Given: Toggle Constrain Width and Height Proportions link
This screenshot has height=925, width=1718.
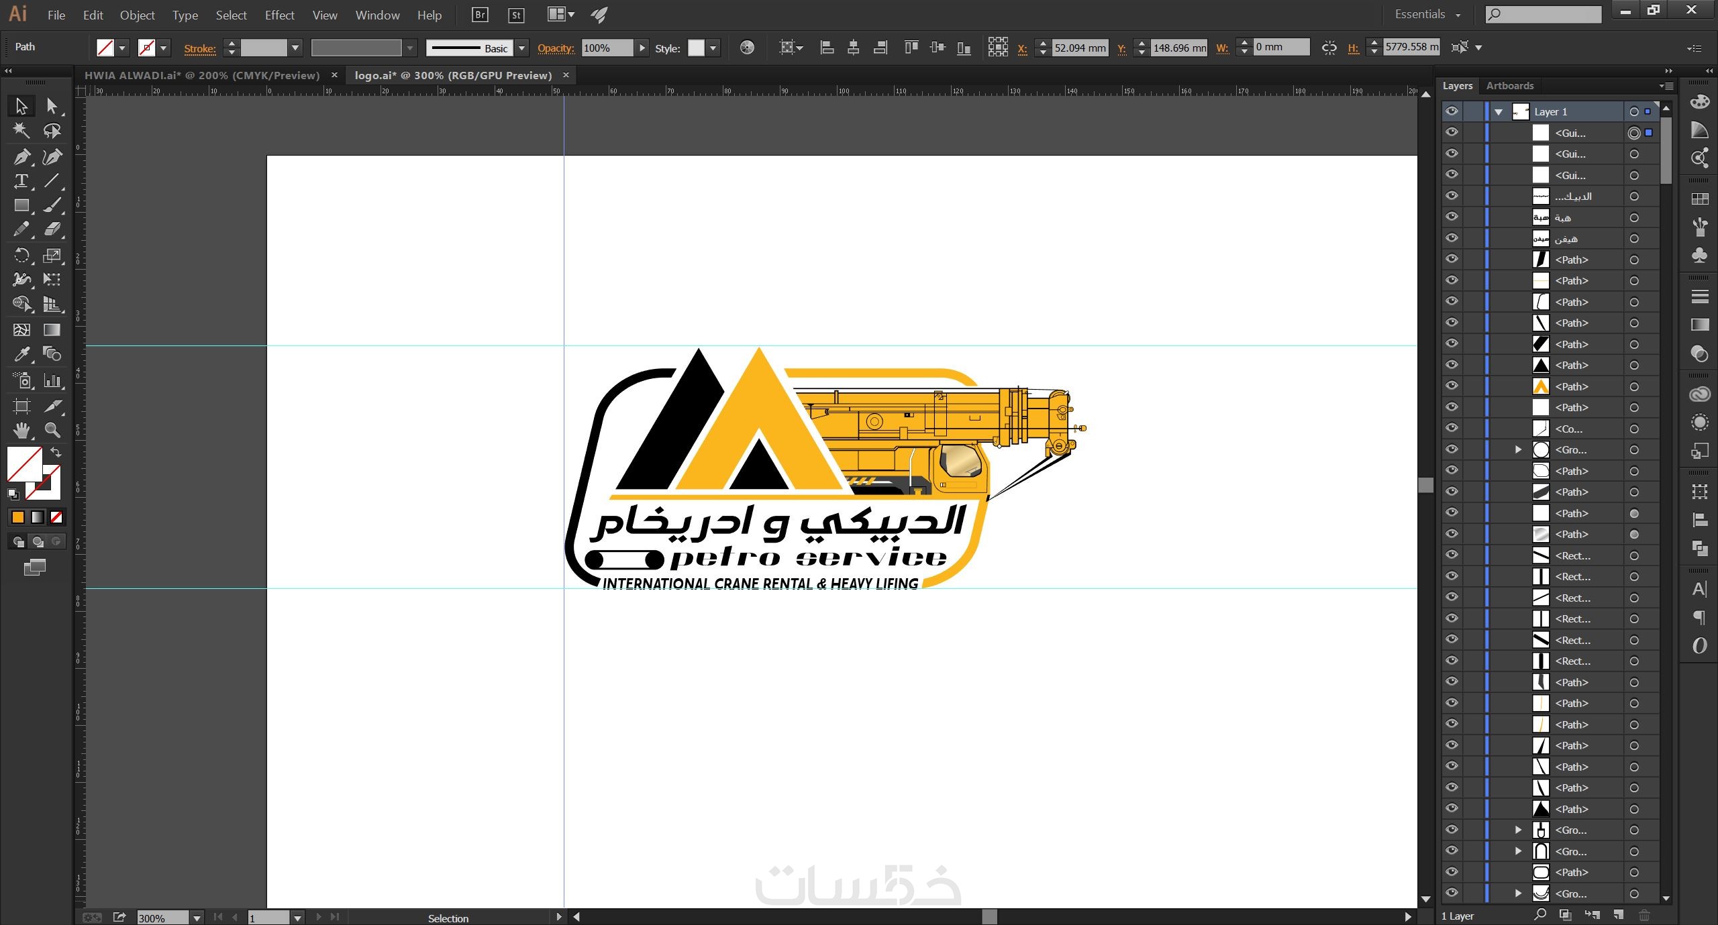Looking at the screenshot, I should [1329, 48].
